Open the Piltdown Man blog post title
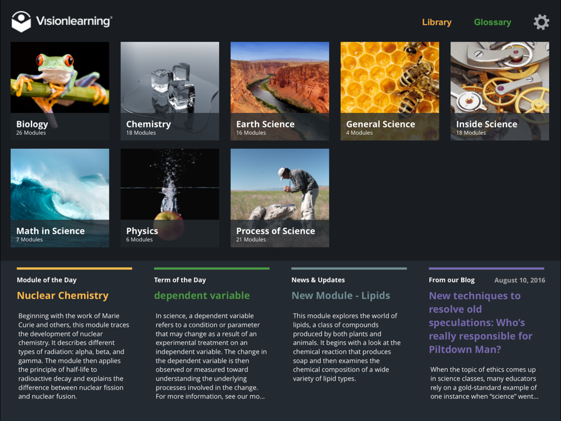561x421 pixels. (x=481, y=323)
